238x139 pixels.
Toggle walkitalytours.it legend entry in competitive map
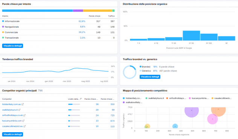click(x=155, y=98)
